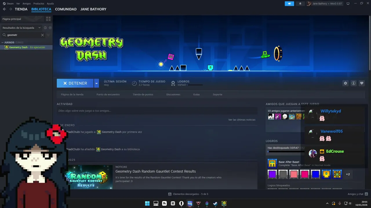Image resolution: width=371 pixels, height=208 pixels.
Task: Open the Página de la tienda link
Action: [72, 94]
